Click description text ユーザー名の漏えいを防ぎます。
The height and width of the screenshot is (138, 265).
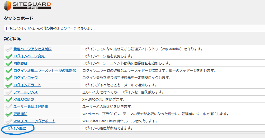click(x=108, y=106)
